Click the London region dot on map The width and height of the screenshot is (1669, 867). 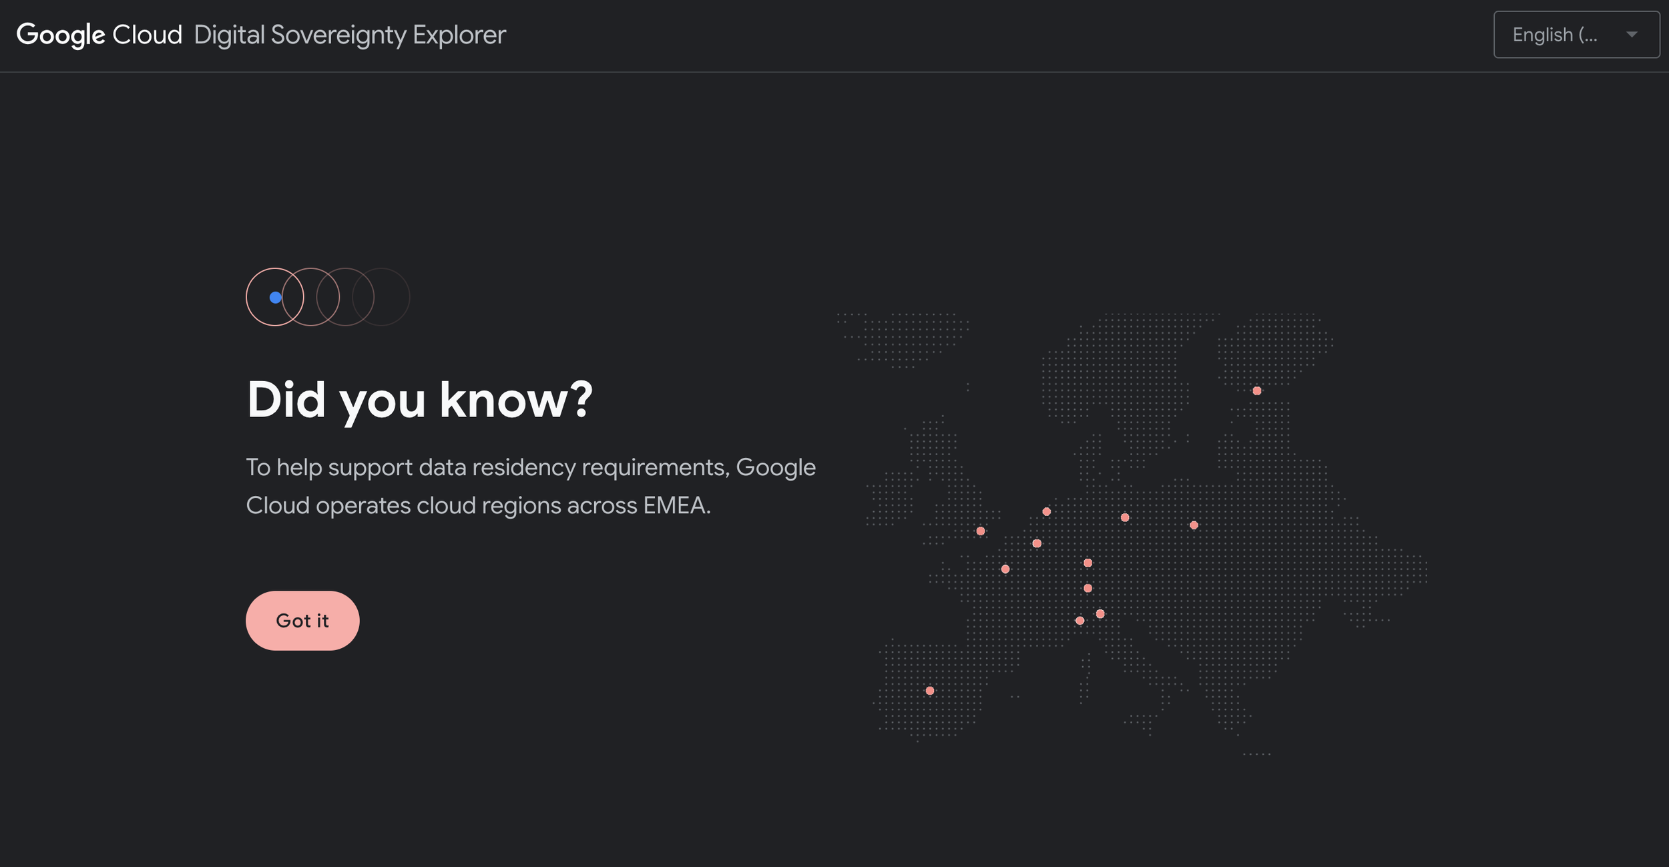[980, 531]
